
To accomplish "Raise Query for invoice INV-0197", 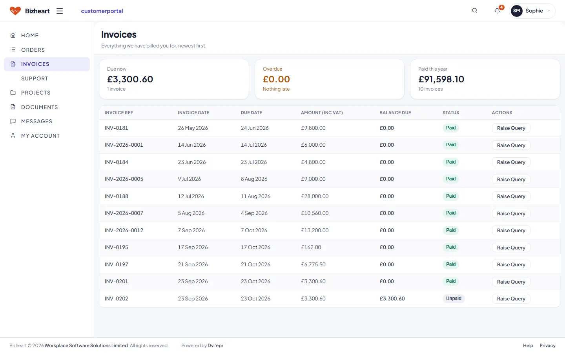I will point(511,265).
